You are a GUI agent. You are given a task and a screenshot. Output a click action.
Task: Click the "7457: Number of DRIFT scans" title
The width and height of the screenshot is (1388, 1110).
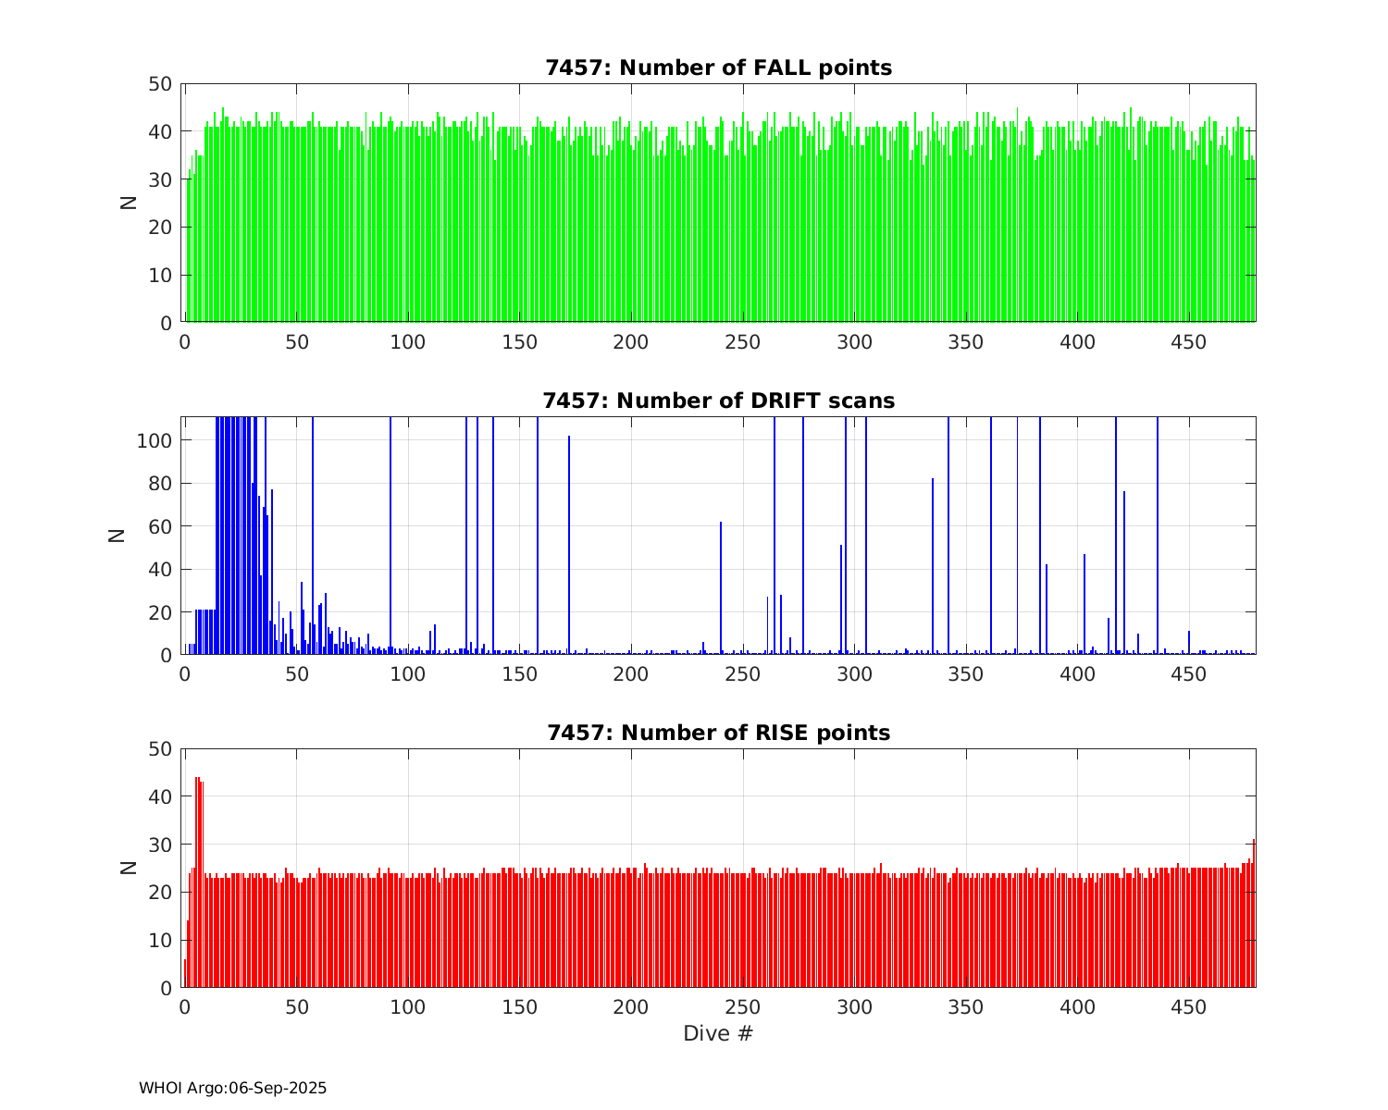718,401
